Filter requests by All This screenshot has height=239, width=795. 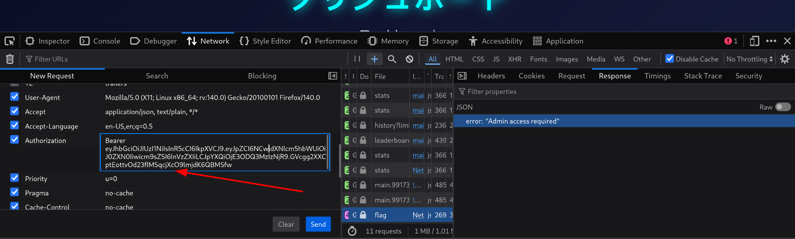(433, 59)
